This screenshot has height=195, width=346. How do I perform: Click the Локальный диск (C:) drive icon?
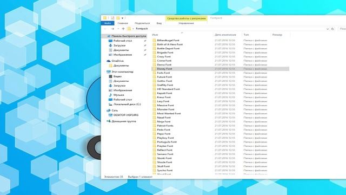coord(110,104)
